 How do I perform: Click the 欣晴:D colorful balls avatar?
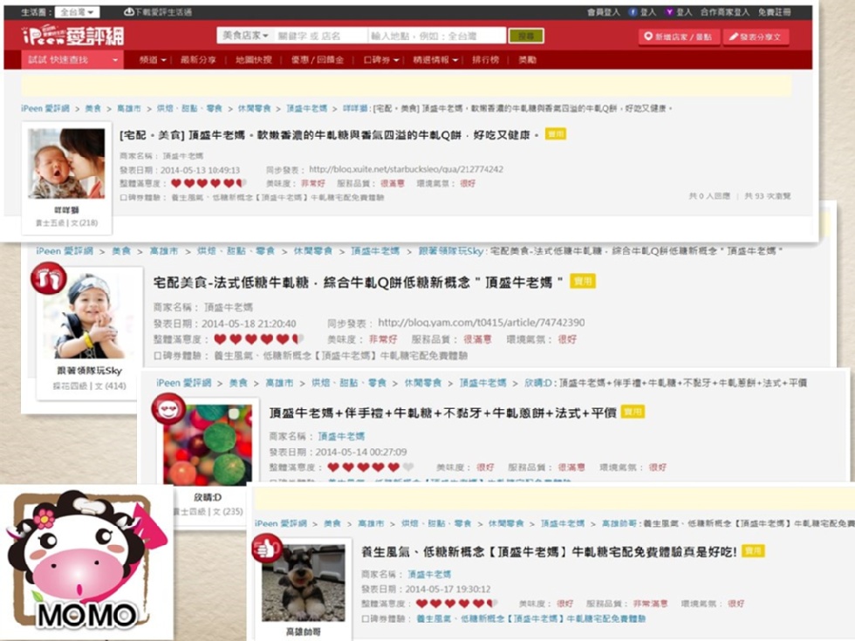click(x=208, y=444)
